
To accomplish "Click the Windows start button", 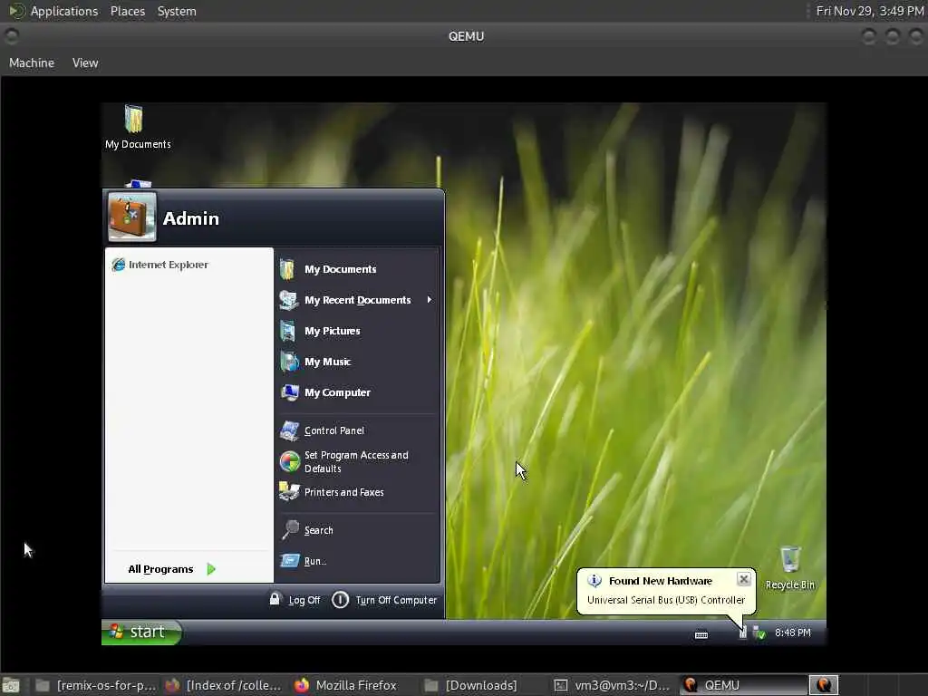I will [x=141, y=632].
